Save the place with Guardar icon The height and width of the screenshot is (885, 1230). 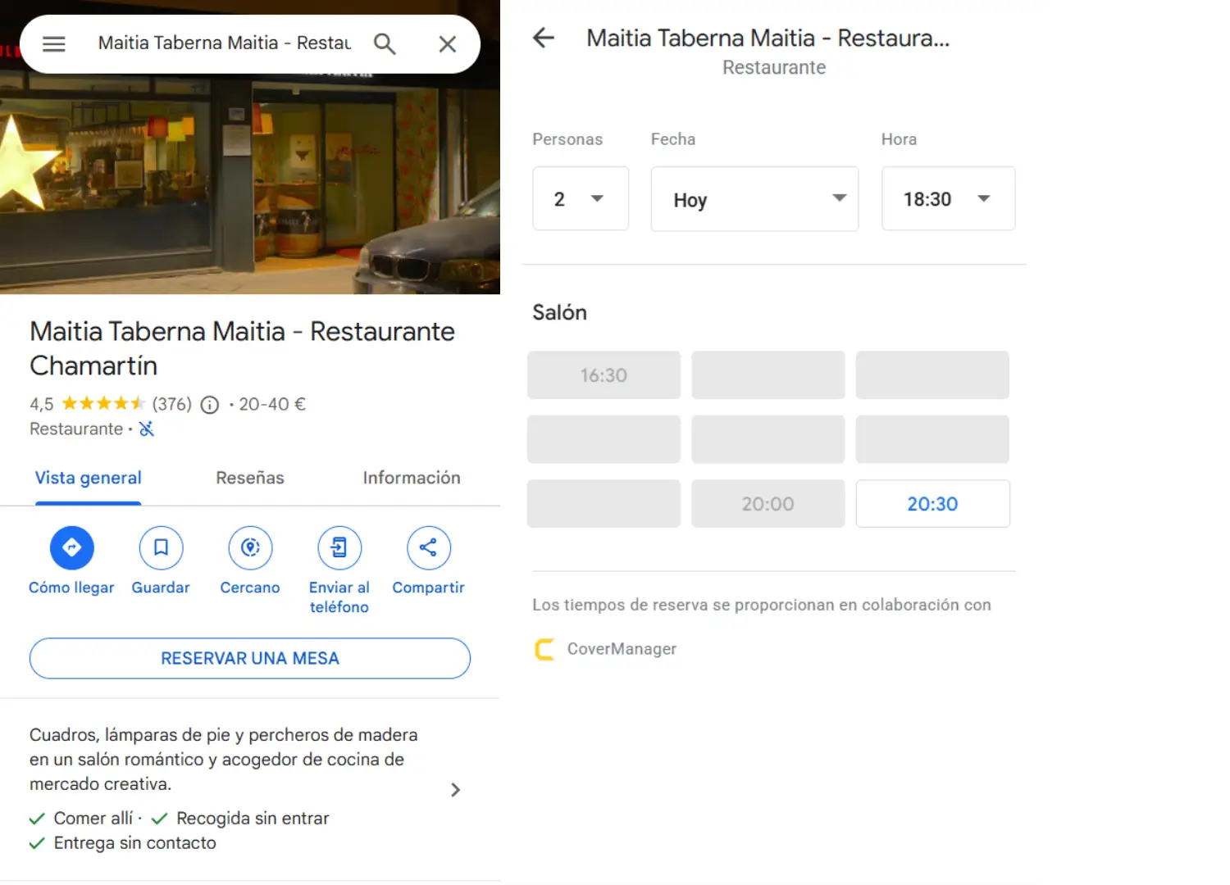click(x=161, y=547)
